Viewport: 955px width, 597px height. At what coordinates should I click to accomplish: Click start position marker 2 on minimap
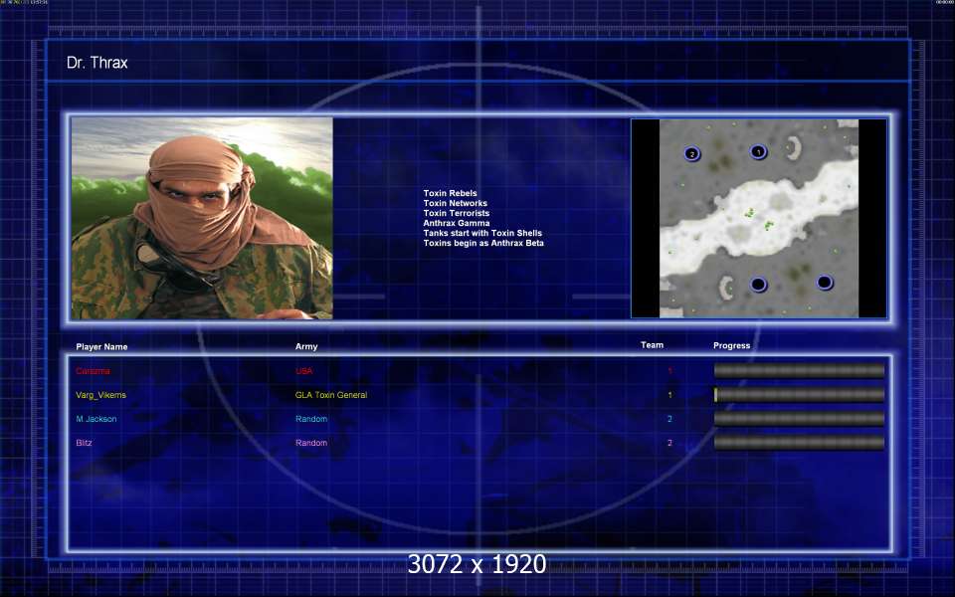click(692, 154)
